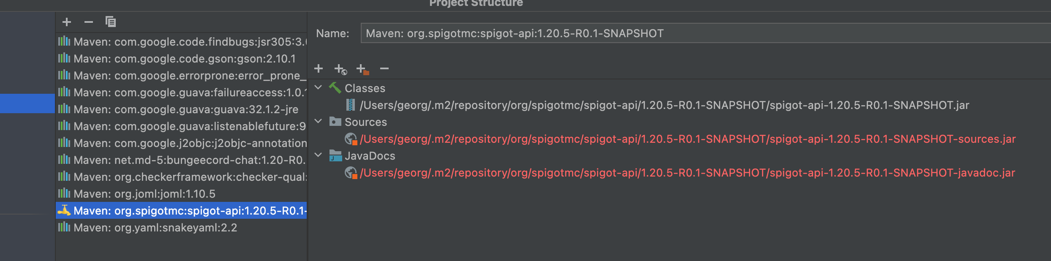1051x261 pixels.
Task: Collapse the Sources node
Action: (319, 121)
